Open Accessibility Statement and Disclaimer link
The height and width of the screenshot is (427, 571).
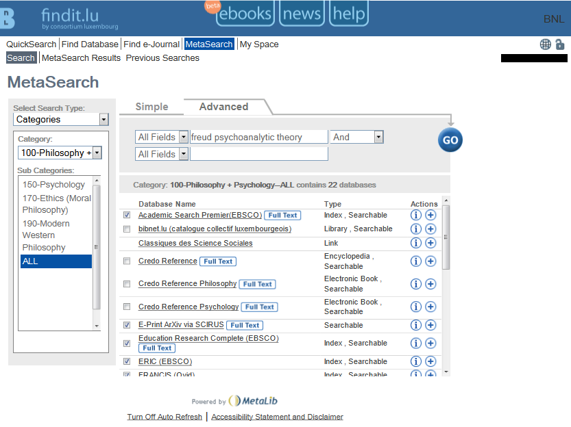pos(277,417)
